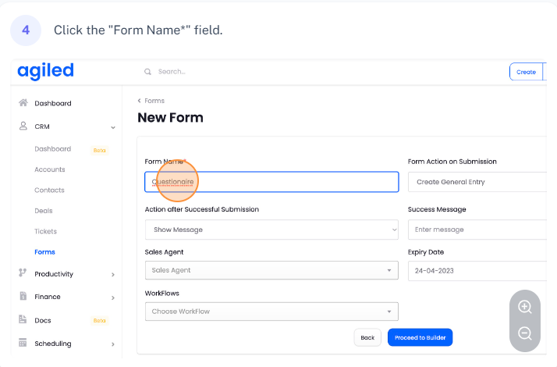Image resolution: width=557 pixels, height=367 pixels.
Task: Open the Choose WorkFlow dropdown
Action: click(271, 312)
